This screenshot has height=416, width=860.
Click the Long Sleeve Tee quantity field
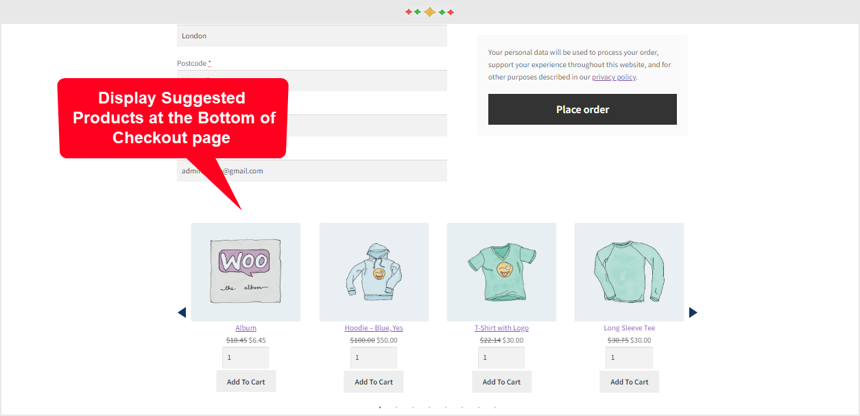629,357
